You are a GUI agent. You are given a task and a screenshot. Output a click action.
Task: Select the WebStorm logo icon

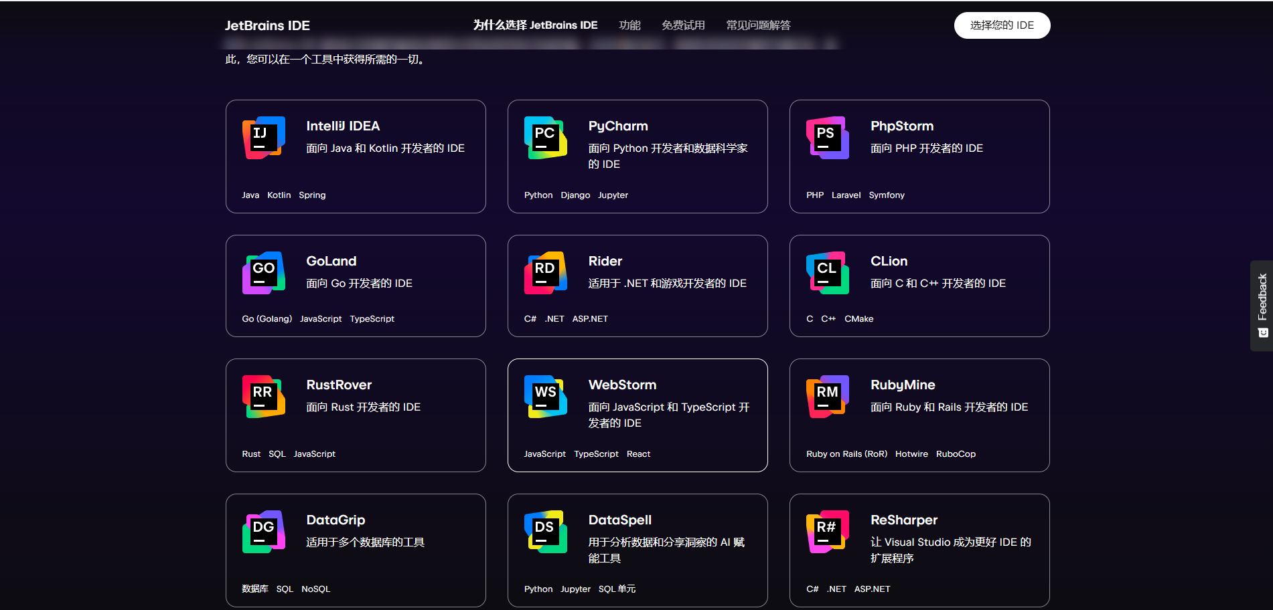[545, 397]
